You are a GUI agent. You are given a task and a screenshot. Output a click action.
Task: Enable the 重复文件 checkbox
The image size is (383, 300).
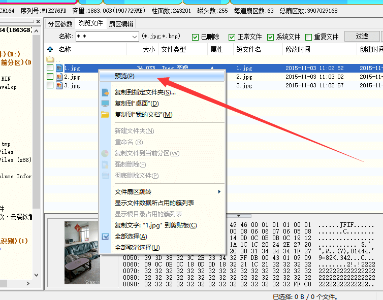(308, 37)
